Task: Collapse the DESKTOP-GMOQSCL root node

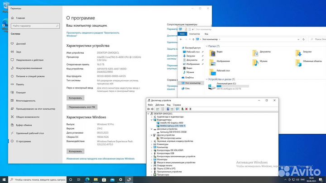Action: click(148, 114)
